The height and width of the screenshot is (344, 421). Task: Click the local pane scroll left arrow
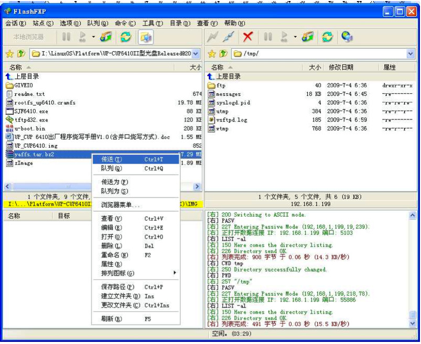[7, 186]
